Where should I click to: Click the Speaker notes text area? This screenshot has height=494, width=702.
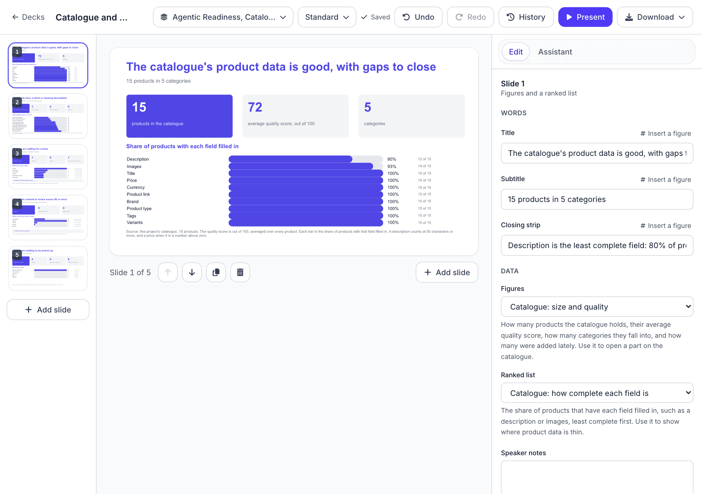click(x=597, y=478)
